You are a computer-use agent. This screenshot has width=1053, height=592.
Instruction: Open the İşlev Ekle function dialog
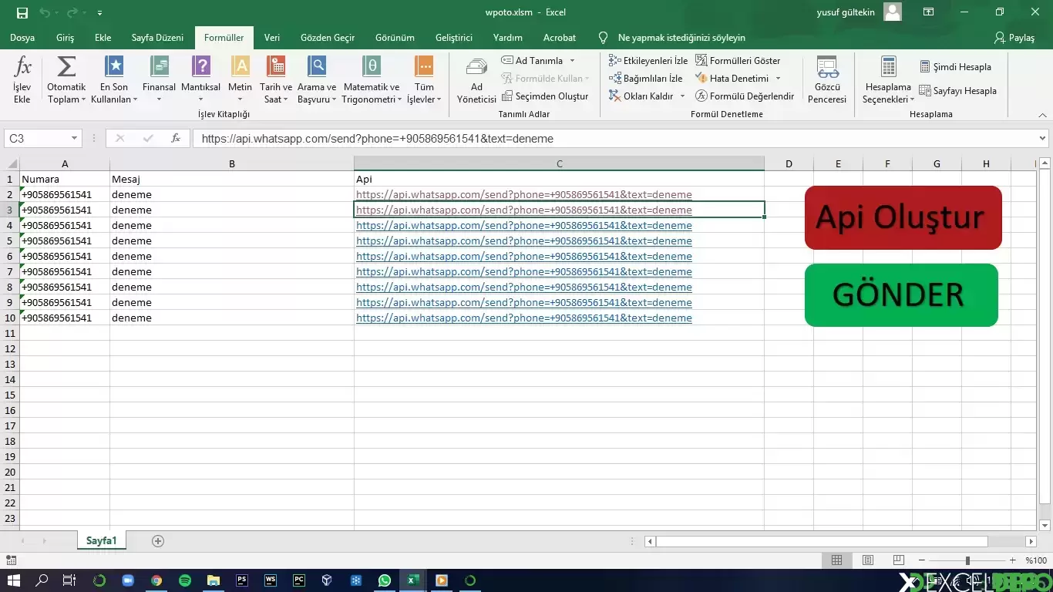[x=22, y=79]
